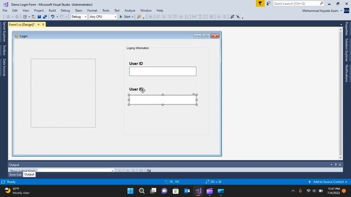Expand the user account dropdown arrow
The image size is (351, 197).
pos(341,11)
